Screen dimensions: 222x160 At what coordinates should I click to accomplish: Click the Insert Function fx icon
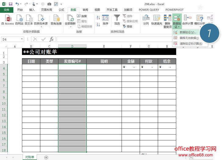52,39
